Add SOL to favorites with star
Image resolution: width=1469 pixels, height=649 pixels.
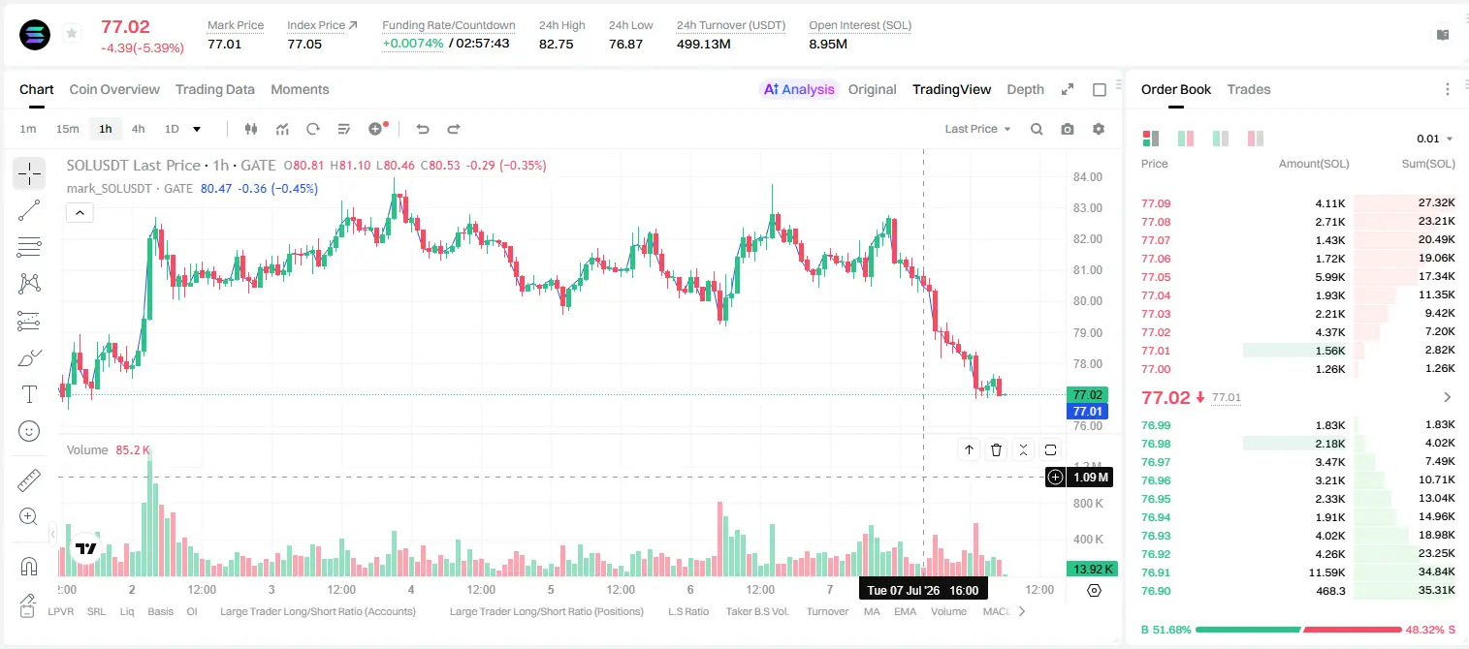tap(72, 34)
